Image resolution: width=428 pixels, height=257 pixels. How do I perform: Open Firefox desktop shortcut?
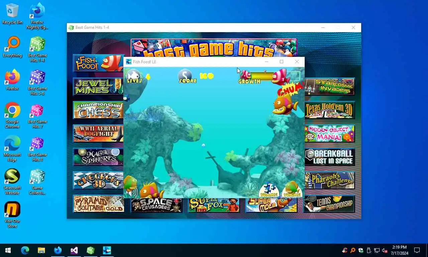coord(12,80)
